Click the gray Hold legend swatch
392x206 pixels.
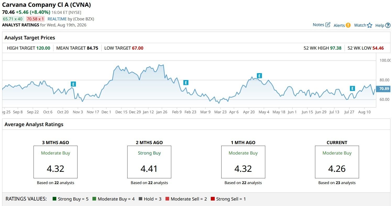(141, 199)
